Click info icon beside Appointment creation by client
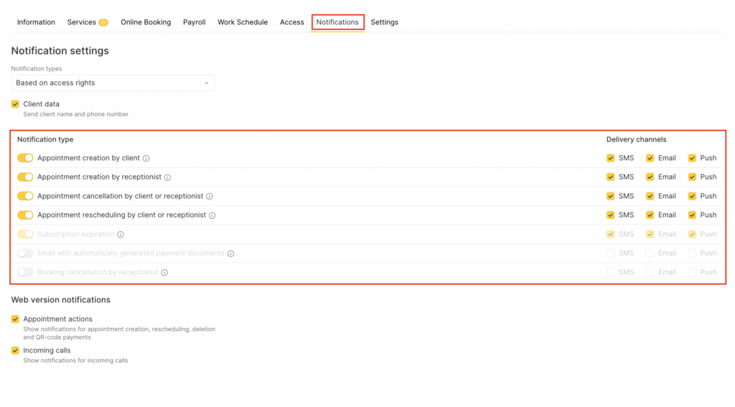 (x=146, y=158)
